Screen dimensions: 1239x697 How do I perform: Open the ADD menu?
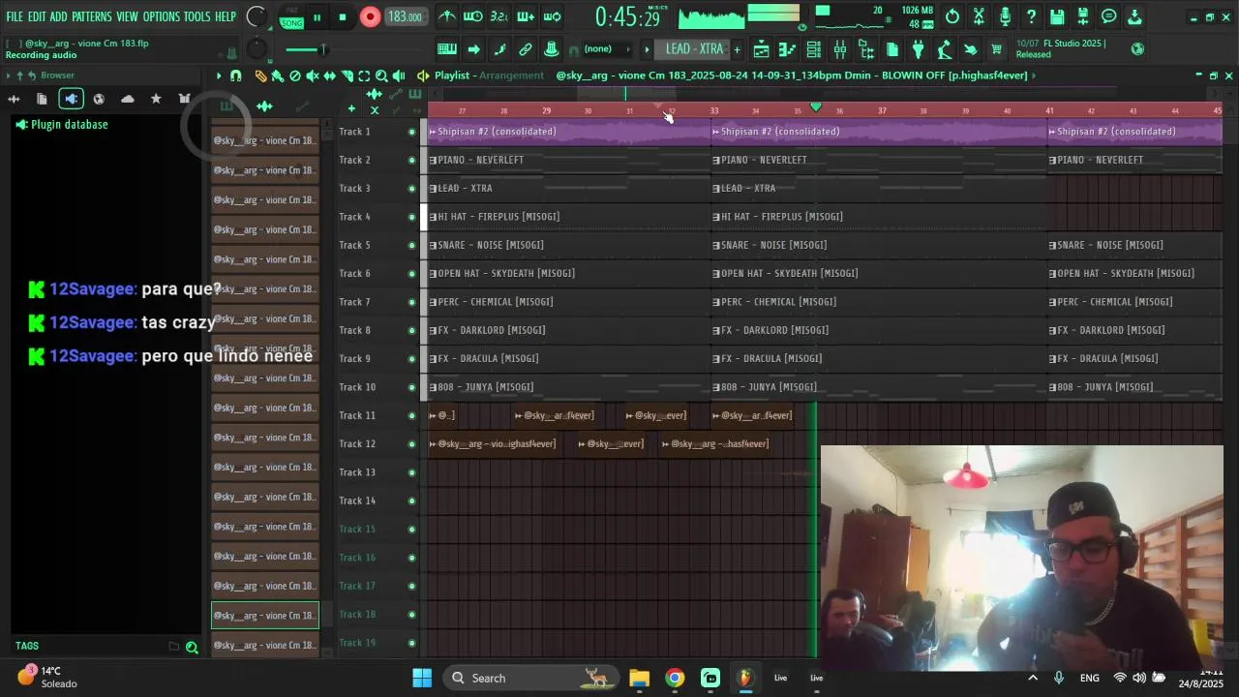(x=59, y=16)
